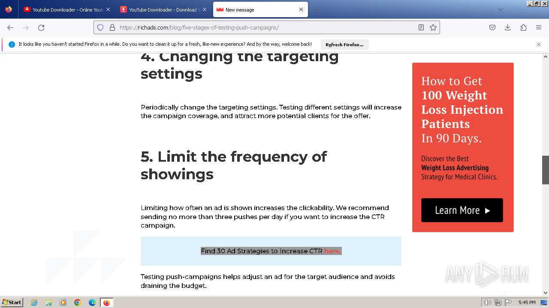
Task: Click scrollbar up arrow
Action: coord(546,56)
